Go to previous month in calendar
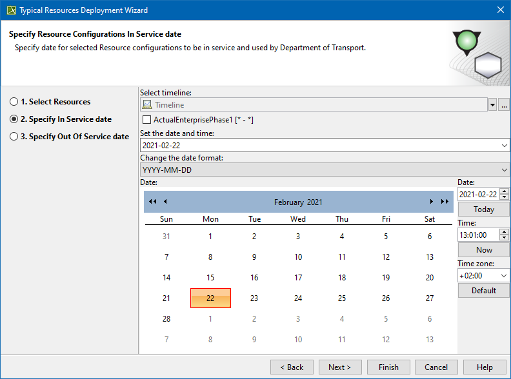 (165, 202)
